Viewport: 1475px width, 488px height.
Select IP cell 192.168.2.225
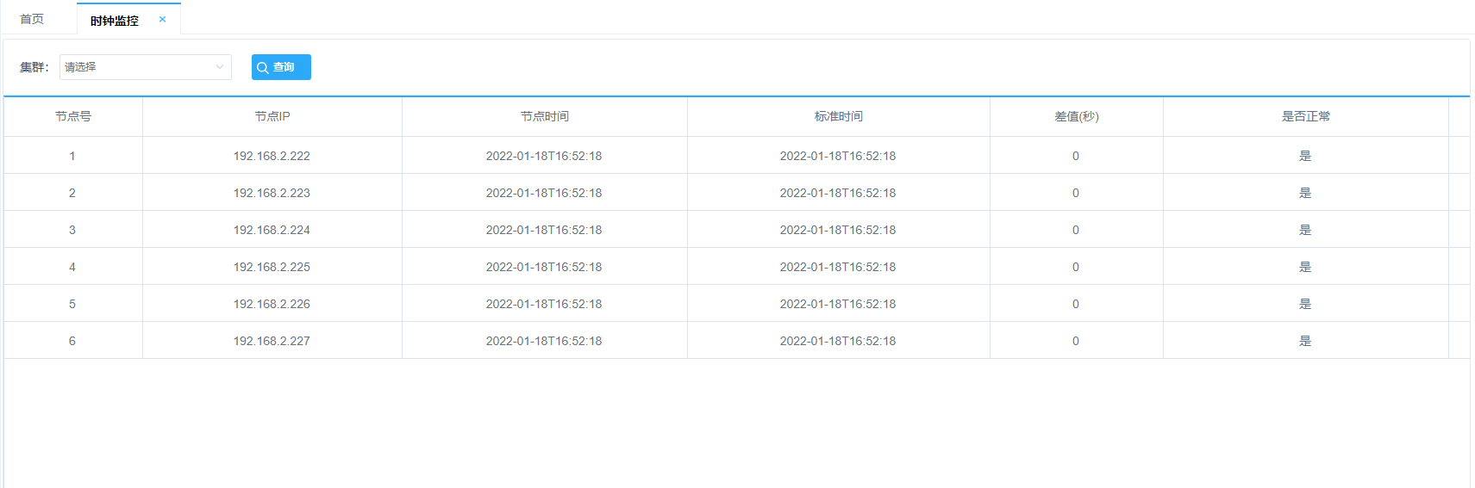coord(272,267)
